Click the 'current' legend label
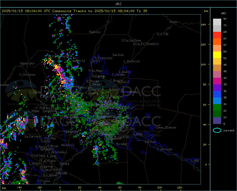This screenshot has width=237, height=191. tap(229, 131)
